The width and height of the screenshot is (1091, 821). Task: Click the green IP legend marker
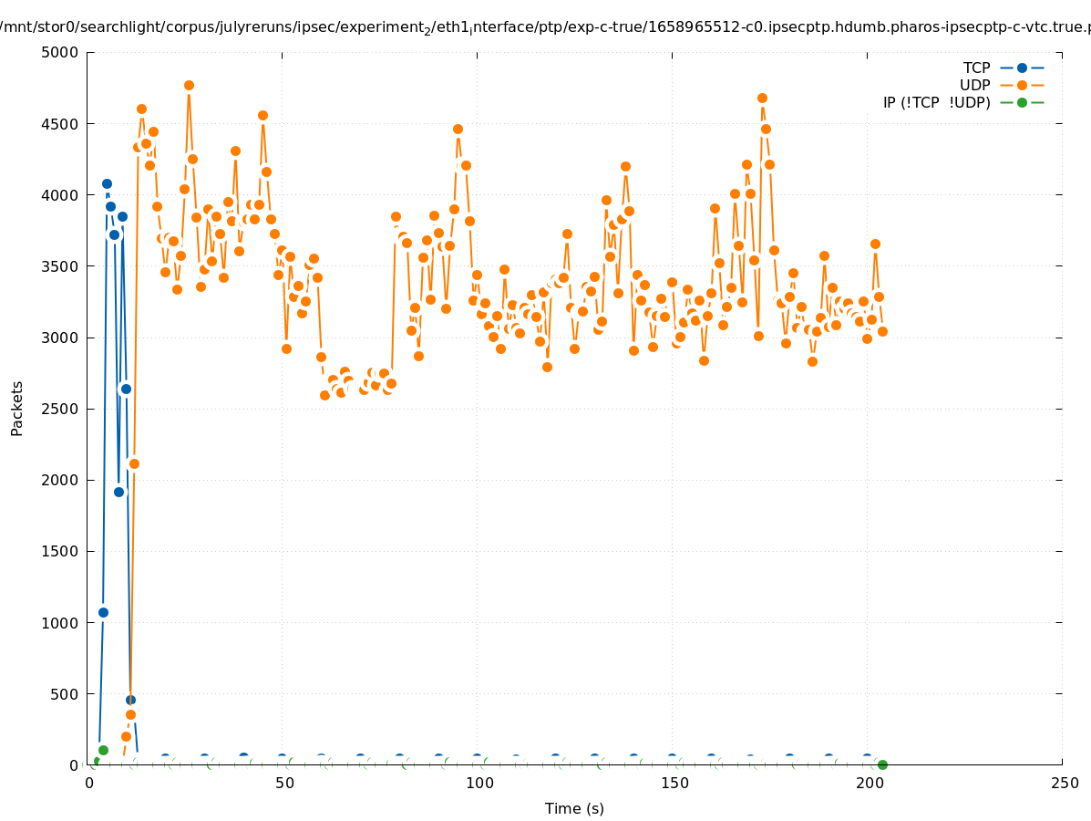click(x=1022, y=102)
